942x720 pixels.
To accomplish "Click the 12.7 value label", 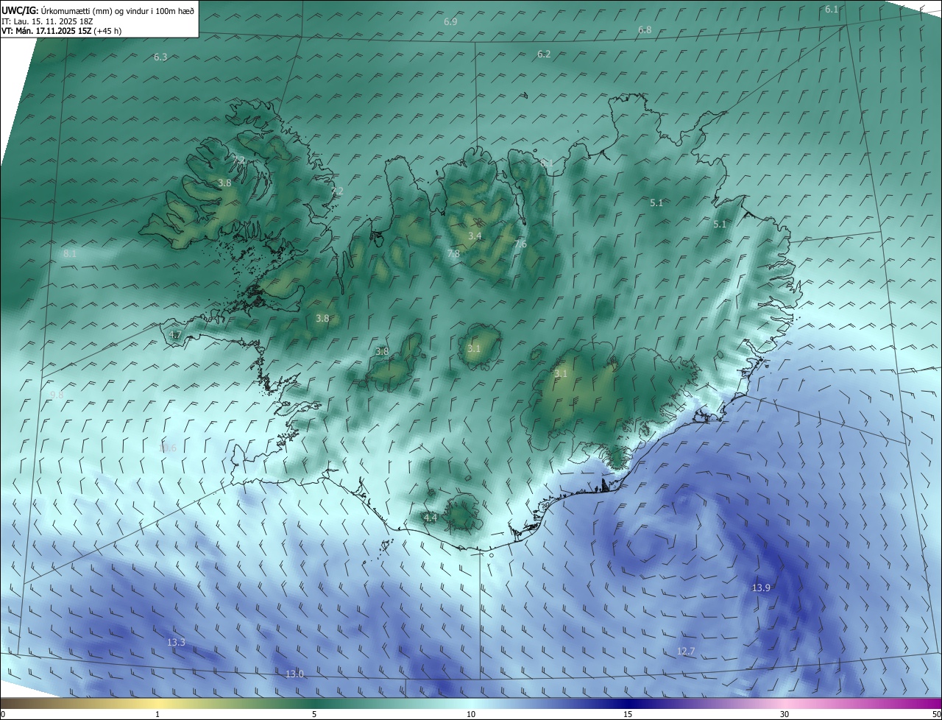I will click(x=686, y=652).
